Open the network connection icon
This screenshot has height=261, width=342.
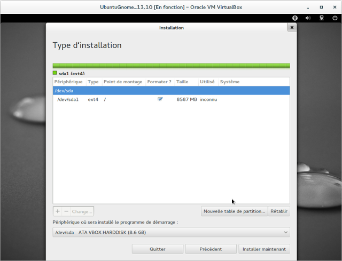coord(322,18)
